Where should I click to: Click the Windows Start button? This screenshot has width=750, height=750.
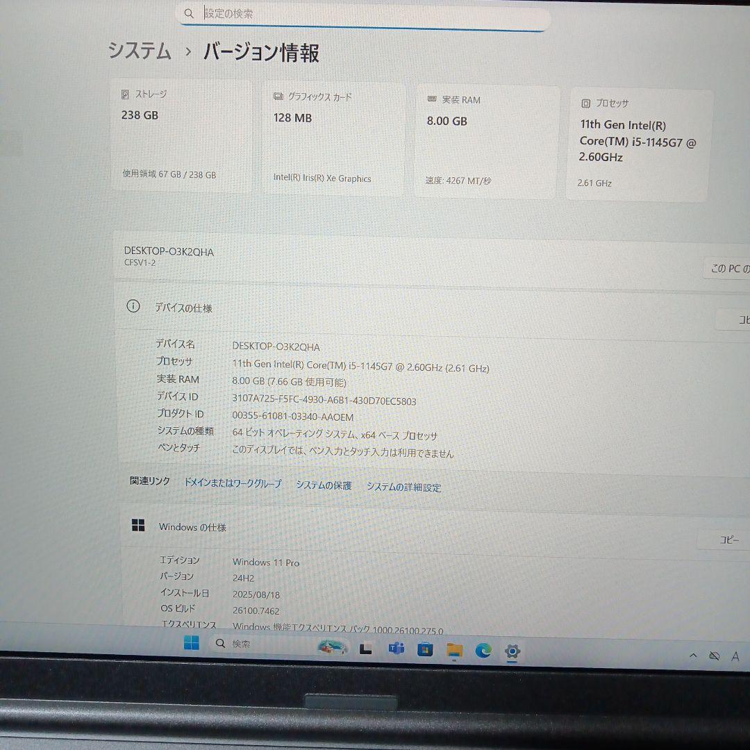(192, 644)
